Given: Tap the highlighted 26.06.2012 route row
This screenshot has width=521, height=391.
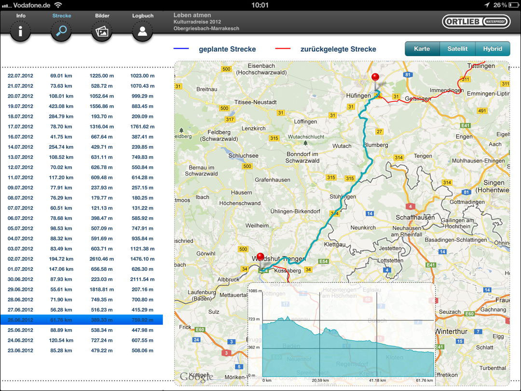Looking at the screenshot, I should pyautogui.click(x=82, y=320).
